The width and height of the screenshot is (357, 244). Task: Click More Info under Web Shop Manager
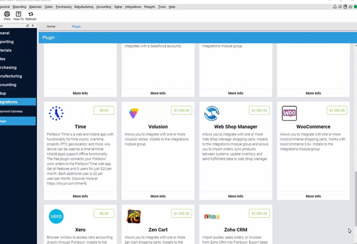pos(236,196)
